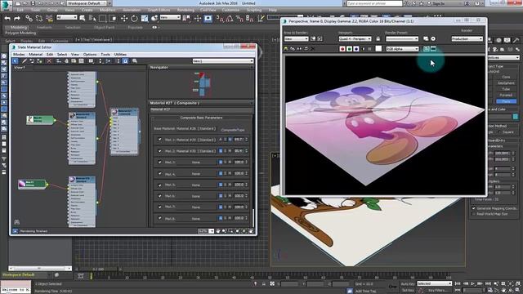The height and width of the screenshot is (294, 523).
Task: Click the object color swatch in command panel
Action: pos(516,116)
